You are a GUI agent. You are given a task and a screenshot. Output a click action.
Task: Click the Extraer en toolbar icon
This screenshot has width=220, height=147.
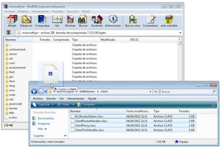(26, 21)
